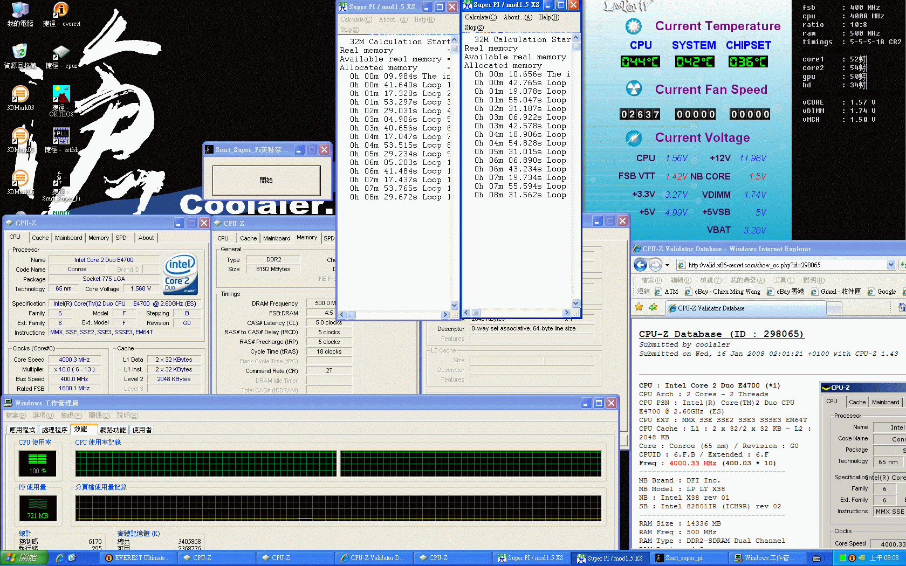
Task: Open the everest shortcut on the desktop
Action: point(61,15)
